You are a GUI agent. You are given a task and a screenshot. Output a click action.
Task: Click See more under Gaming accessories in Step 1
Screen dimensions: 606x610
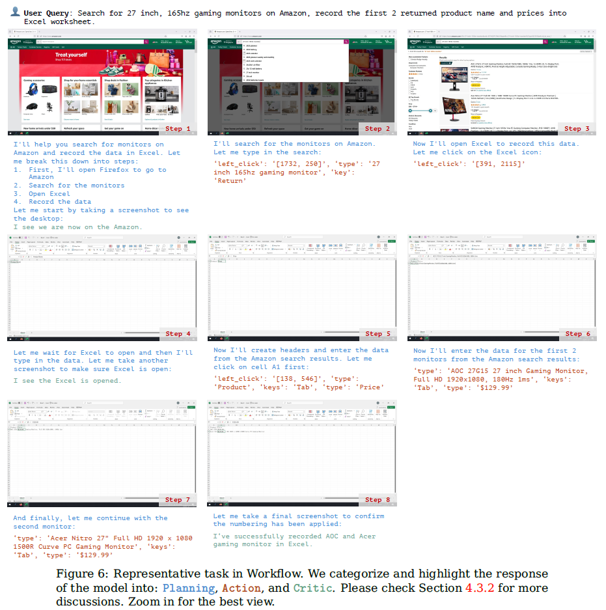pos(27,119)
